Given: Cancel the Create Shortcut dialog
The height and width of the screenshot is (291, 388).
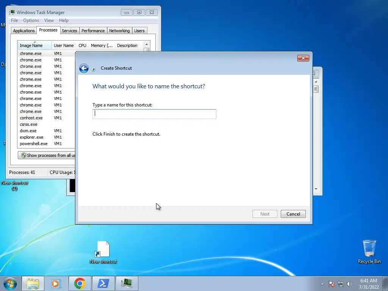Looking at the screenshot, I should (x=293, y=214).
